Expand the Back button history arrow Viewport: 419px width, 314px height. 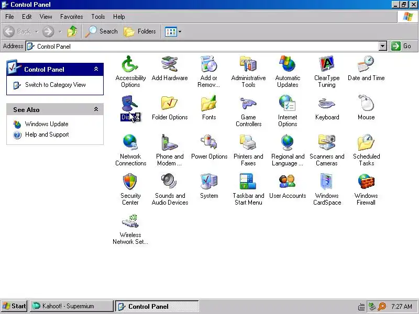coord(36,31)
